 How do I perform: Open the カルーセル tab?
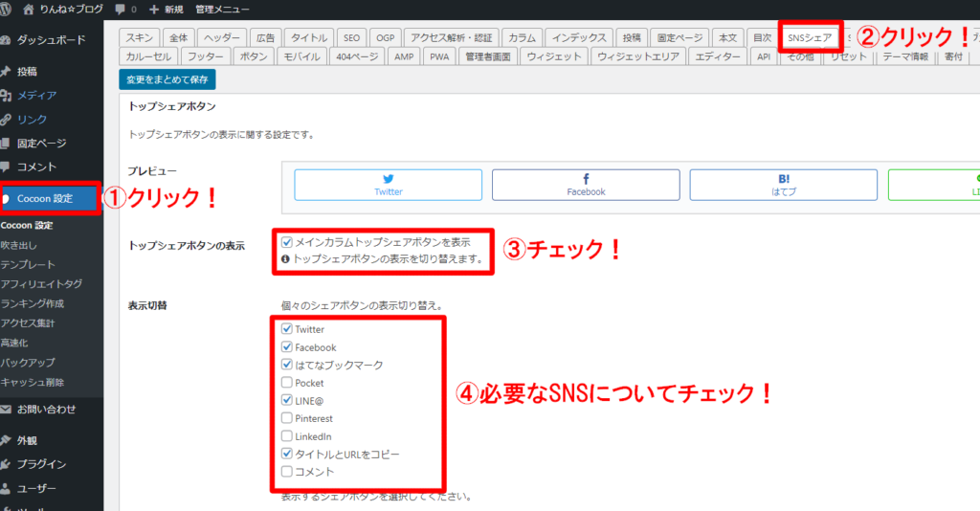148,56
